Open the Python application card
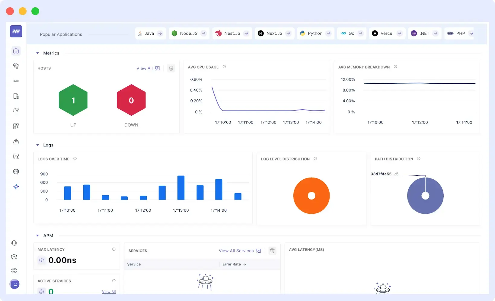495x301 pixels. pos(315,33)
